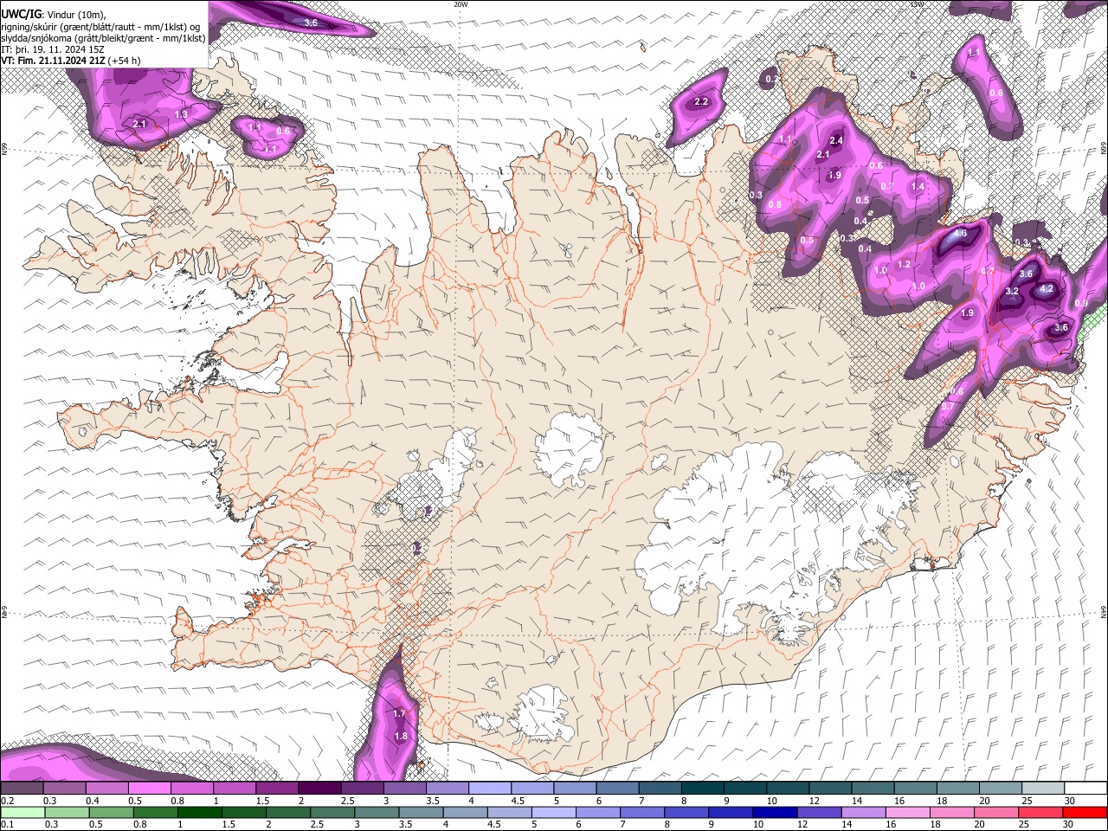Click the '0.2' label in the upper legend row

coord(6,801)
